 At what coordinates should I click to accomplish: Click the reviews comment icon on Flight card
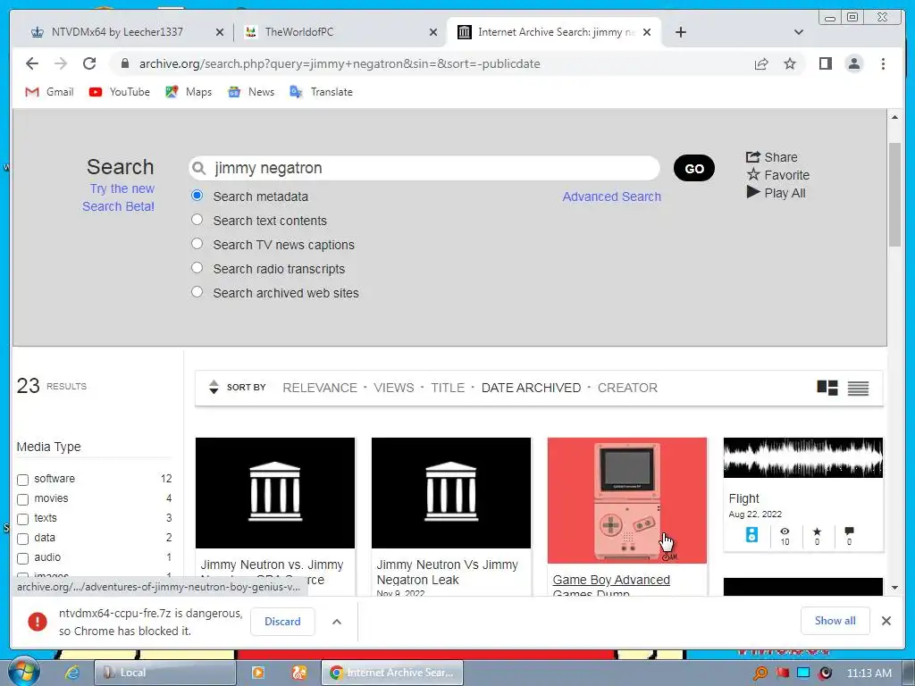pyautogui.click(x=849, y=531)
